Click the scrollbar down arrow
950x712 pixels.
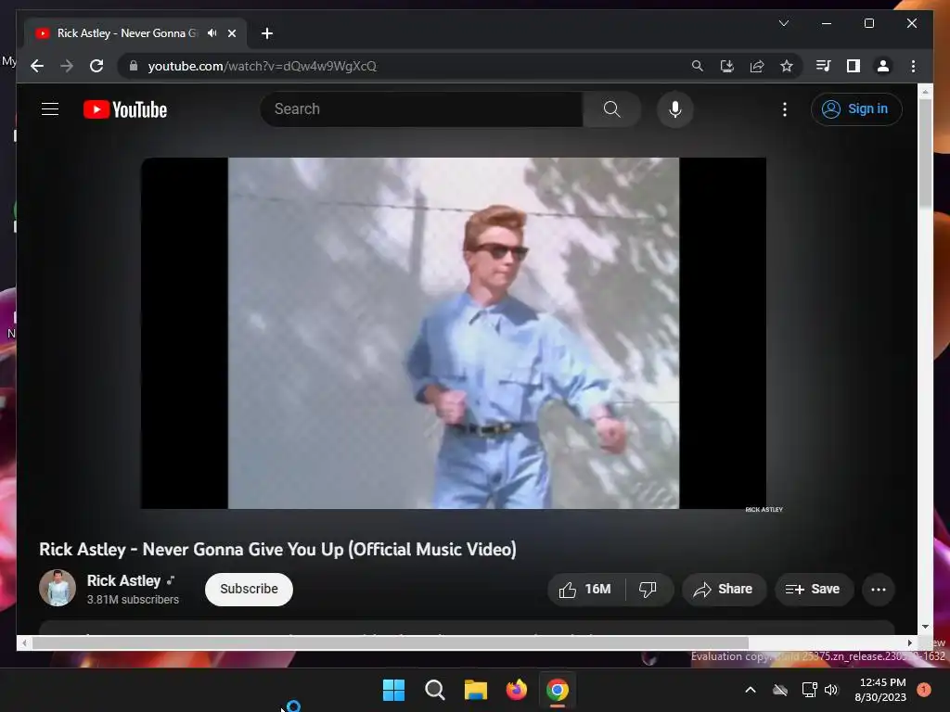tap(925, 627)
